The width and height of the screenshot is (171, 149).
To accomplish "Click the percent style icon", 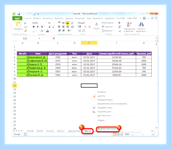I will [x=85, y=27].
